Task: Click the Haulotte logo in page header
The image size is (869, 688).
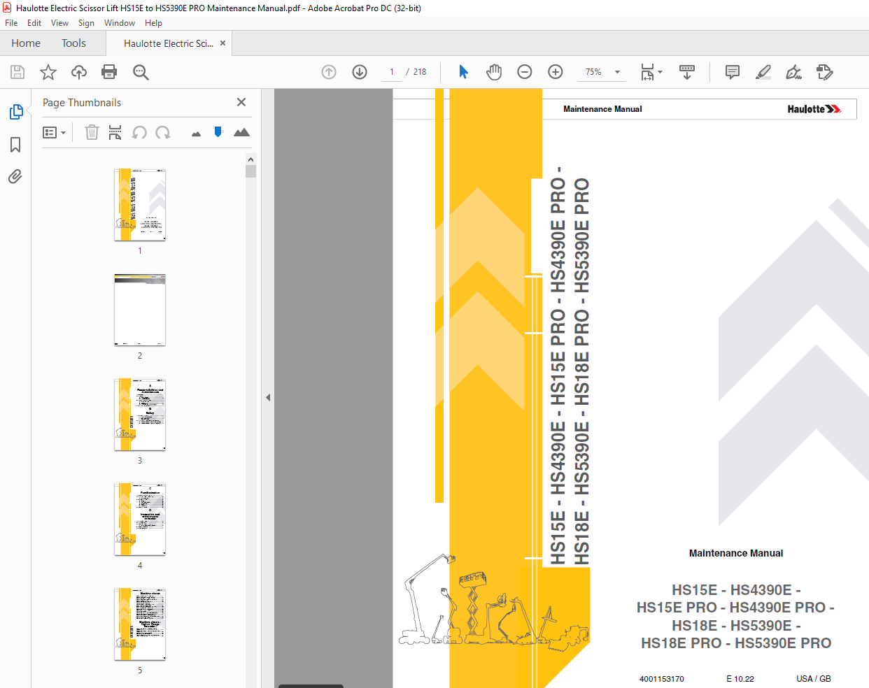Action: click(814, 109)
